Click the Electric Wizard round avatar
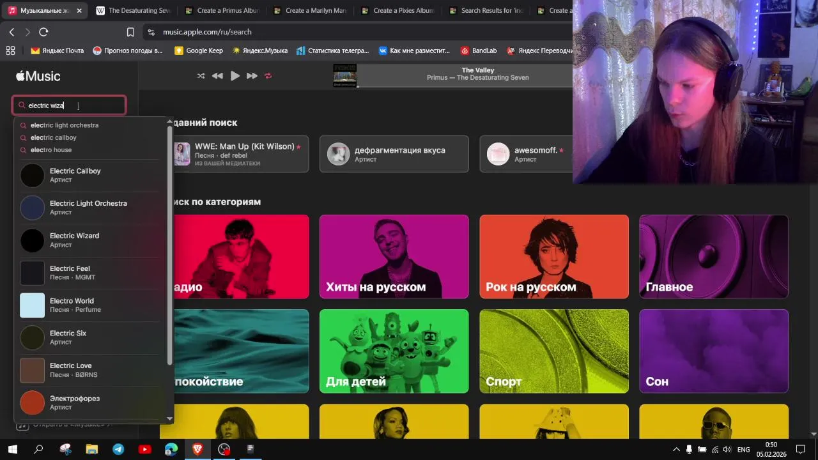 click(x=33, y=240)
